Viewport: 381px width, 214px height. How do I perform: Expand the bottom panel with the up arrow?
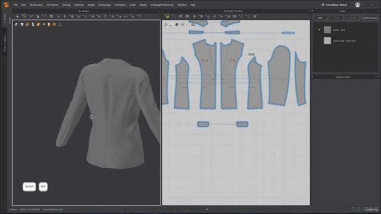click(x=207, y=209)
